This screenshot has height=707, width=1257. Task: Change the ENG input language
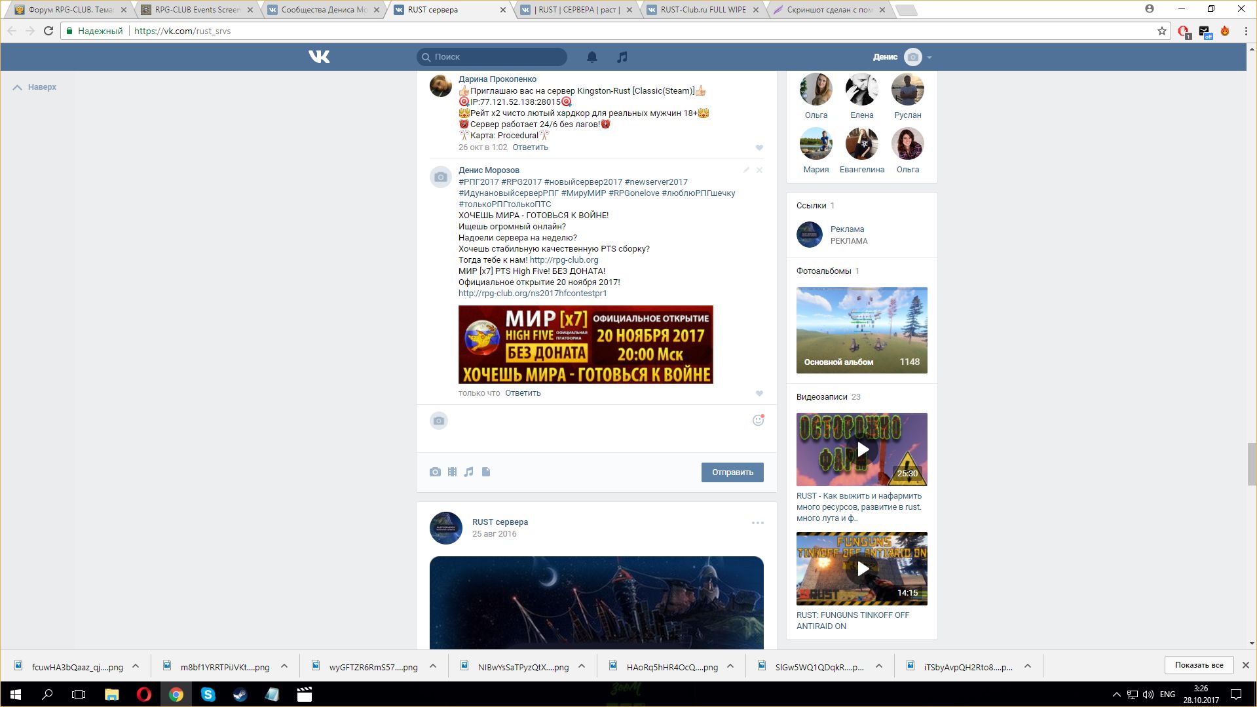1167,695
